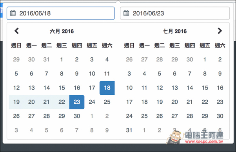Choose July 4 in the July calendar

(144, 74)
